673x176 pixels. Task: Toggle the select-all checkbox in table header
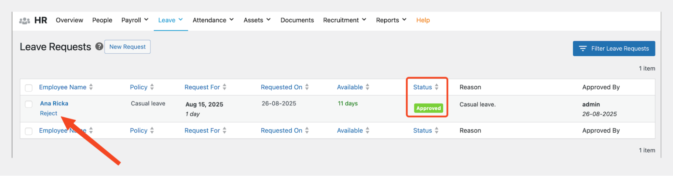coord(29,88)
